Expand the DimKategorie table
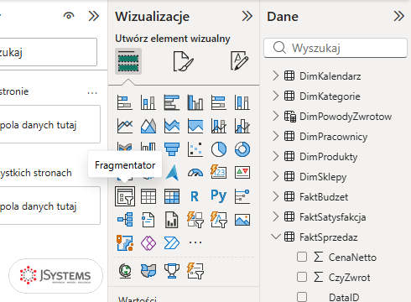The width and height of the screenshot is (411, 302). [276, 96]
